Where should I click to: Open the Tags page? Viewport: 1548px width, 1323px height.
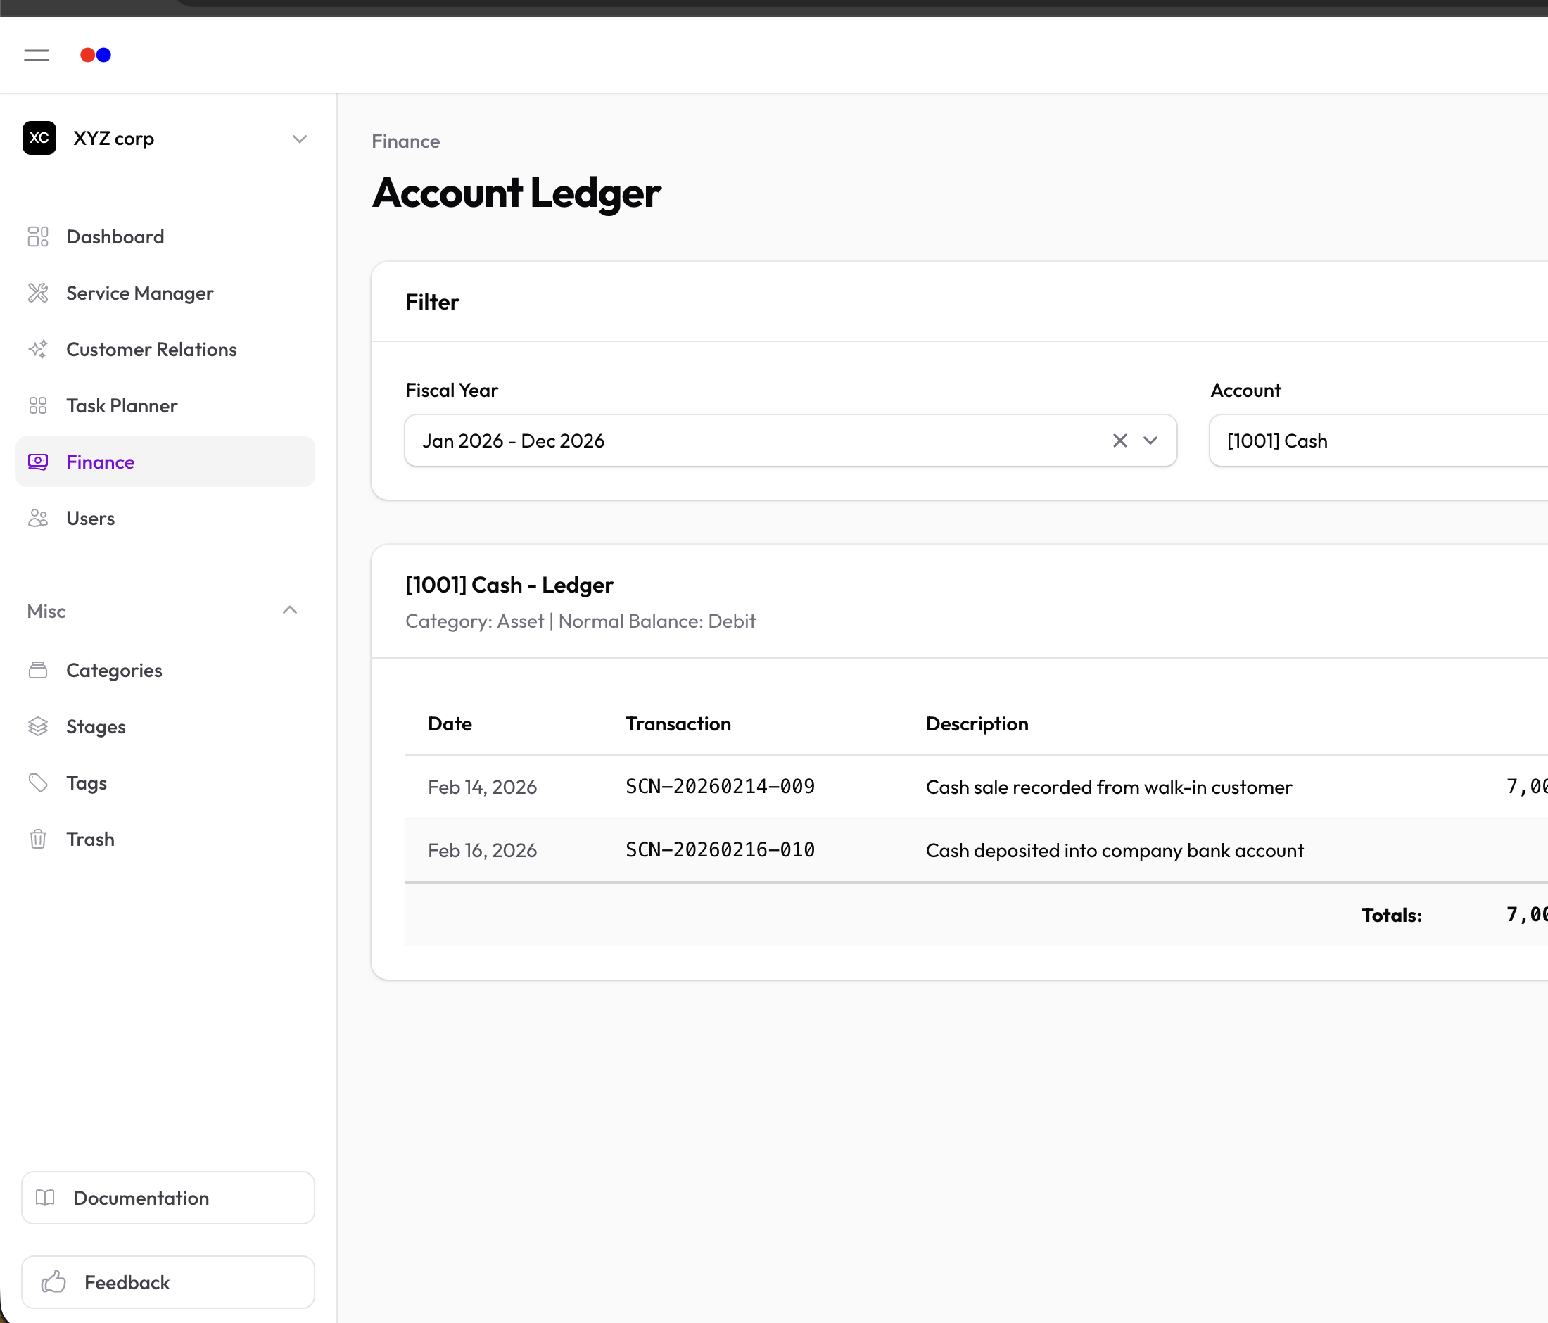[x=165, y=783]
